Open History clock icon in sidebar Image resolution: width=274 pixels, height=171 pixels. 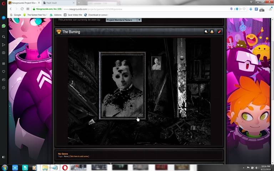(4, 88)
